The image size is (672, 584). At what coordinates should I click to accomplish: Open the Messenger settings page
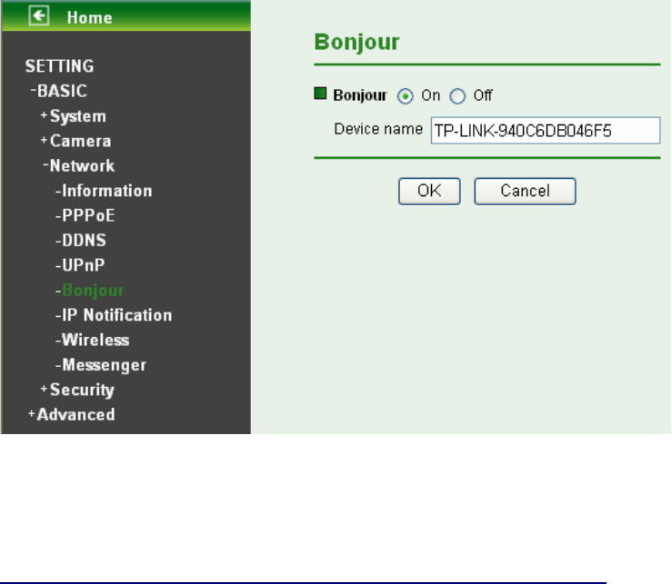coord(101,365)
